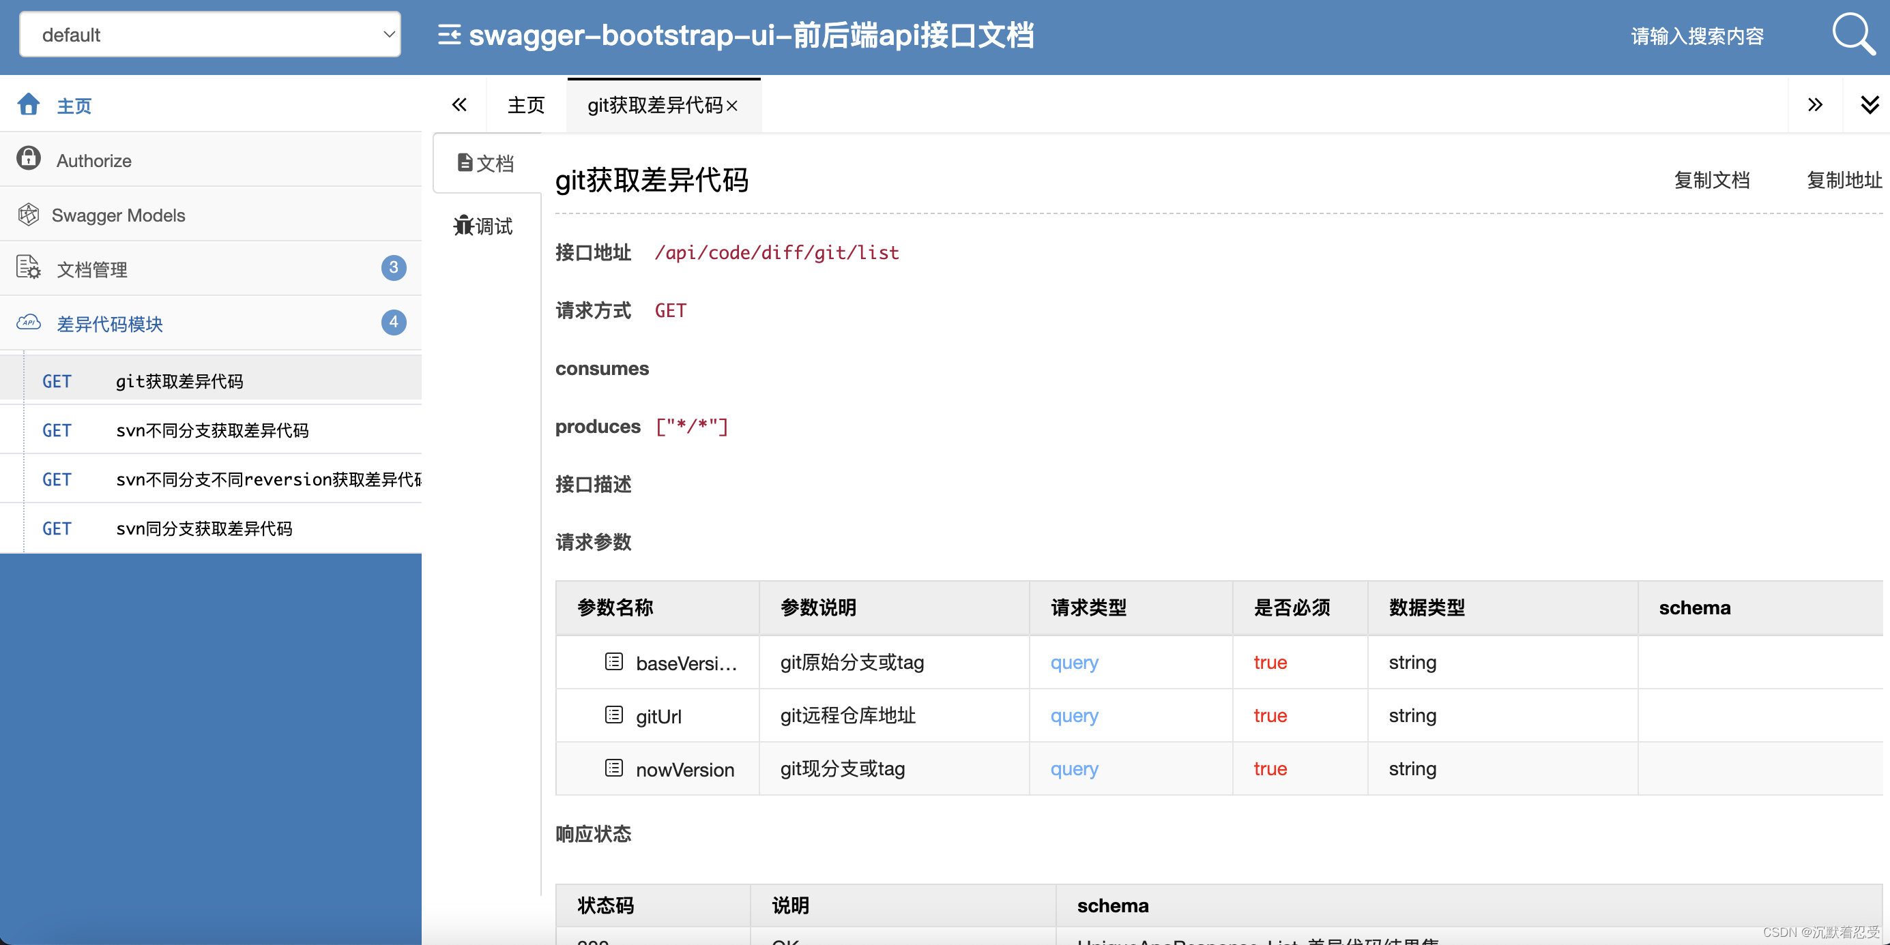Click the 文档管理 count badge 3
The height and width of the screenshot is (945, 1890).
(393, 267)
